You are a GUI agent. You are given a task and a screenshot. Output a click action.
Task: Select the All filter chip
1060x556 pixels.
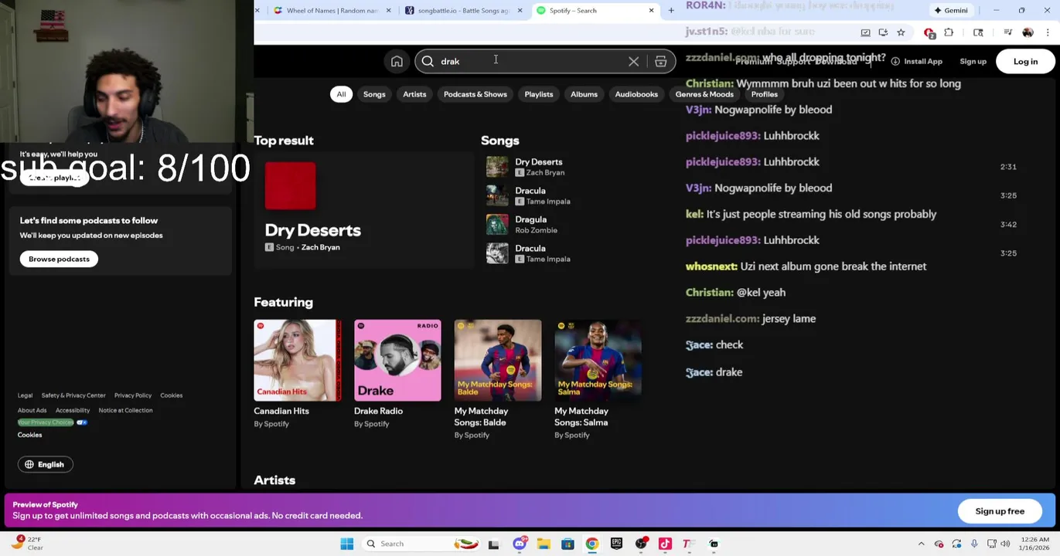(x=341, y=94)
